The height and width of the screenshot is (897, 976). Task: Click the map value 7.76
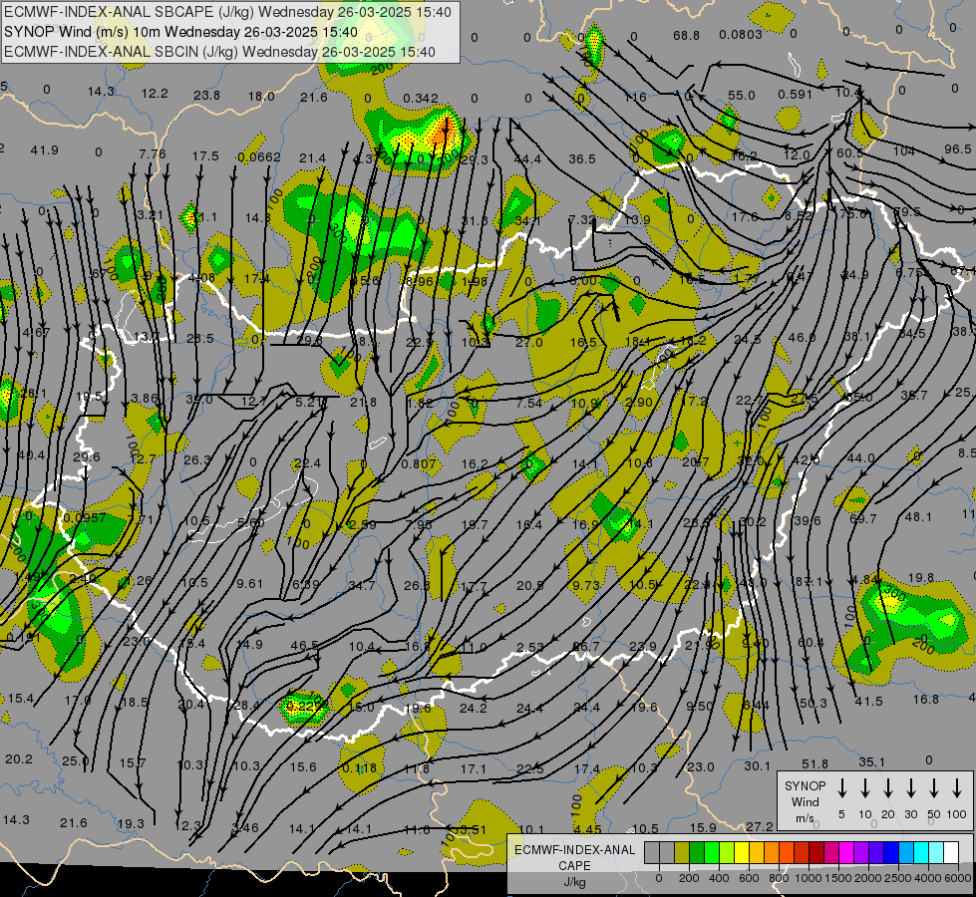tap(153, 153)
